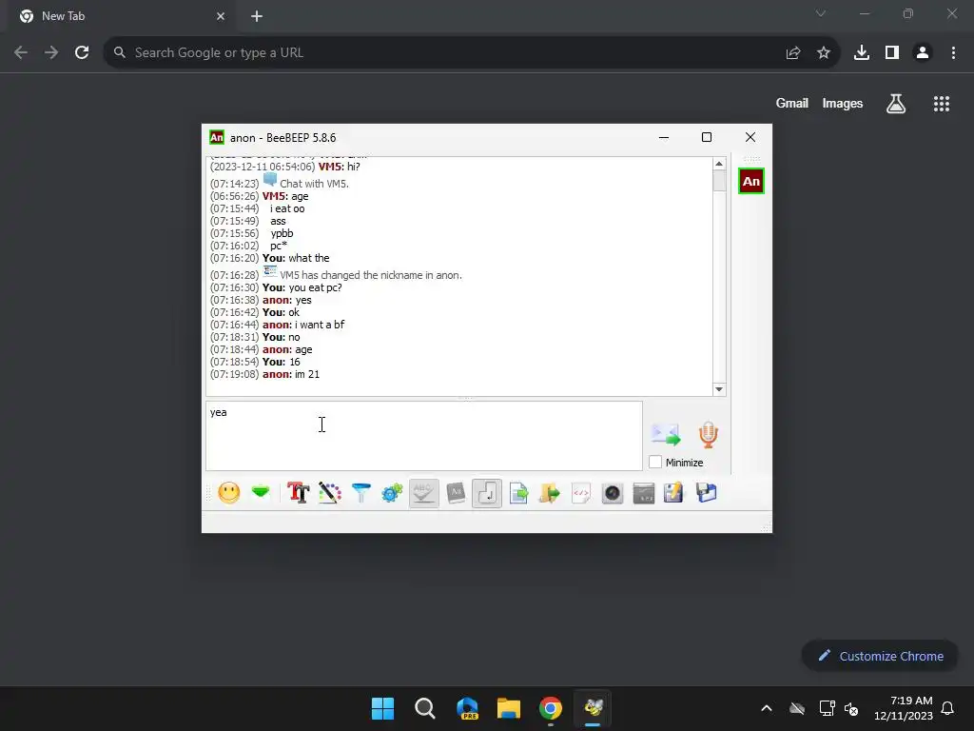974x731 pixels.
Task: Toggle the dictionary word completer icon
Action: pyautogui.click(x=456, y=493)
